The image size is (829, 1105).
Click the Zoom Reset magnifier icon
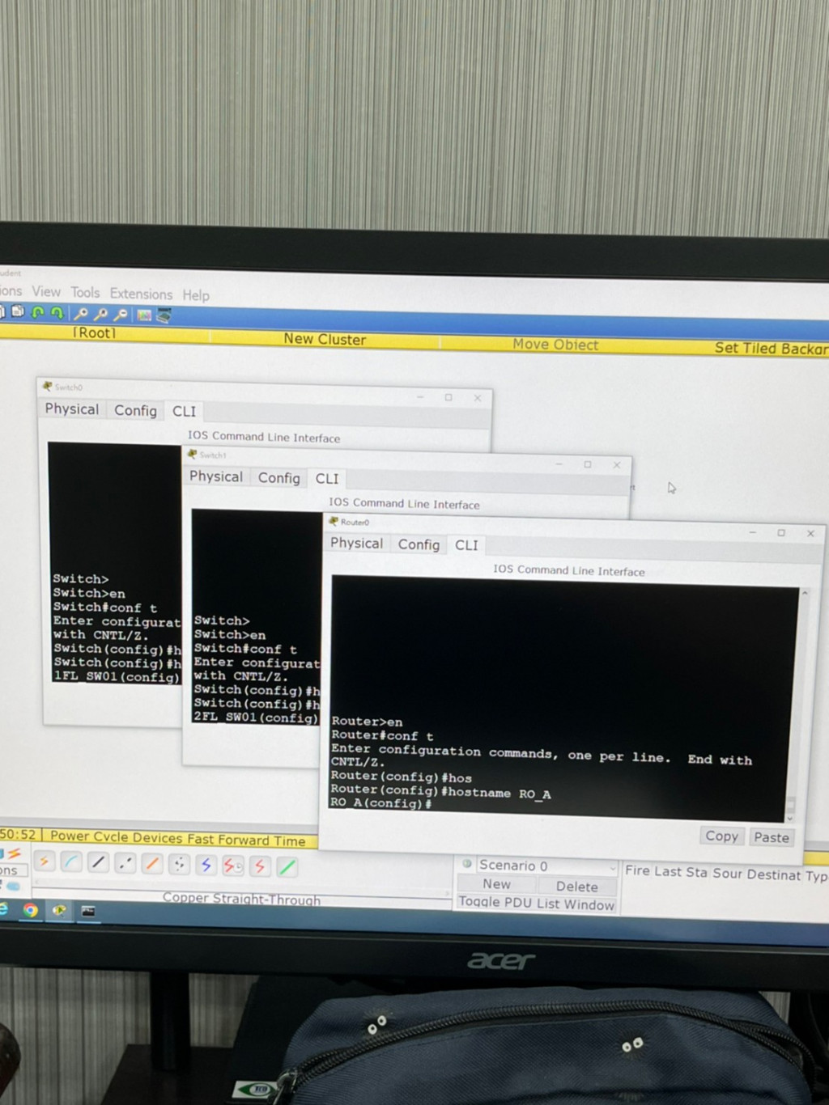click(x=100, y=314)
